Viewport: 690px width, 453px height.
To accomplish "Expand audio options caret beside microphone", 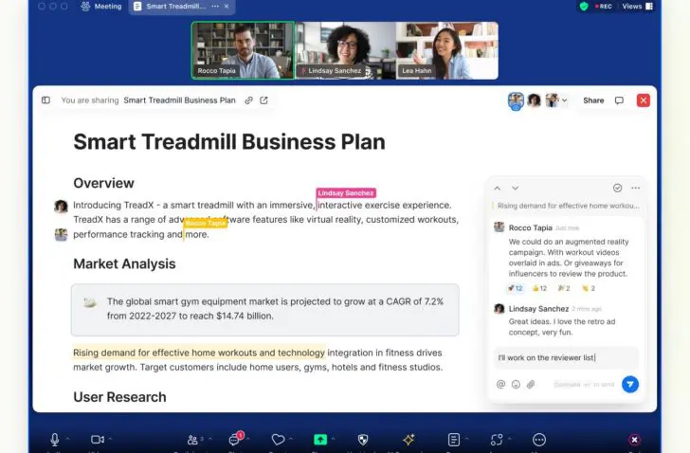I will coord(67,438).
